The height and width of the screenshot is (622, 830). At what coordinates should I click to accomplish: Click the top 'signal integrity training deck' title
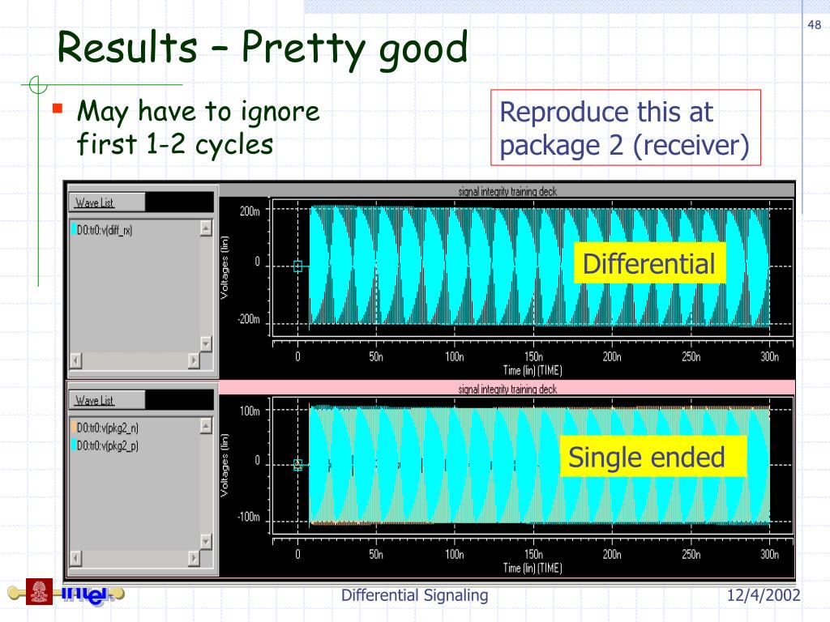tap(507, 191)
